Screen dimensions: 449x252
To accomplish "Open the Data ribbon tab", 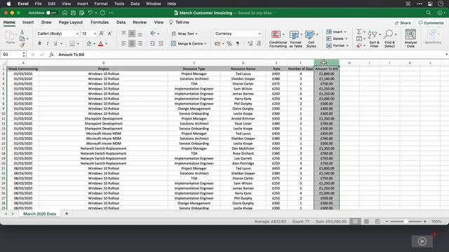I will pyautogui.click(x=121, y=22).
